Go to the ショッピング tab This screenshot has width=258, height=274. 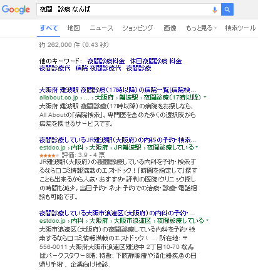[x=138, y=28]
